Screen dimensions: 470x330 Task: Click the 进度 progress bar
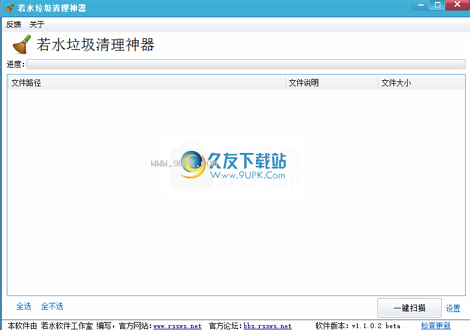click(x=246, y=64)
